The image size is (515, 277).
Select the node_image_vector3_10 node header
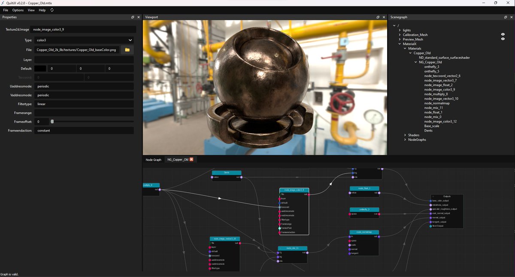click(225, 239)
